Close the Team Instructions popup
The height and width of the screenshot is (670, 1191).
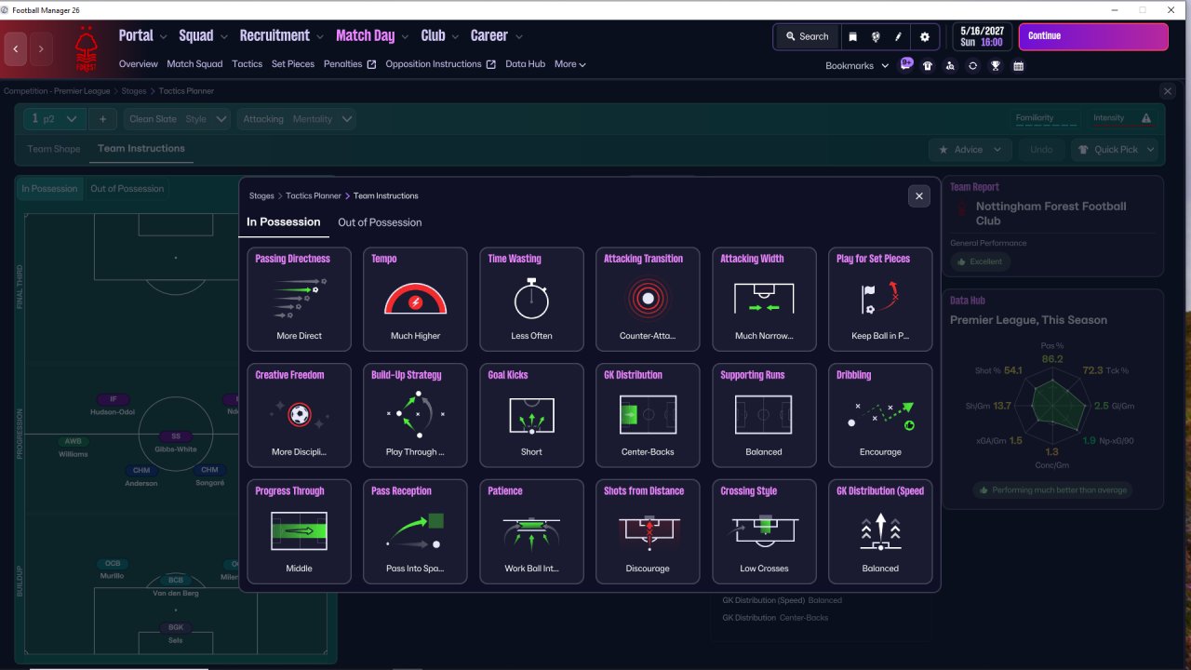tap(918, 195)
